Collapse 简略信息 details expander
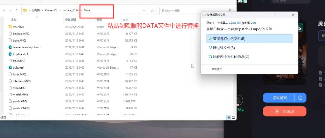The height and width of the screenshot is (138, 325). pyautogui.click(x=215, y=69)
